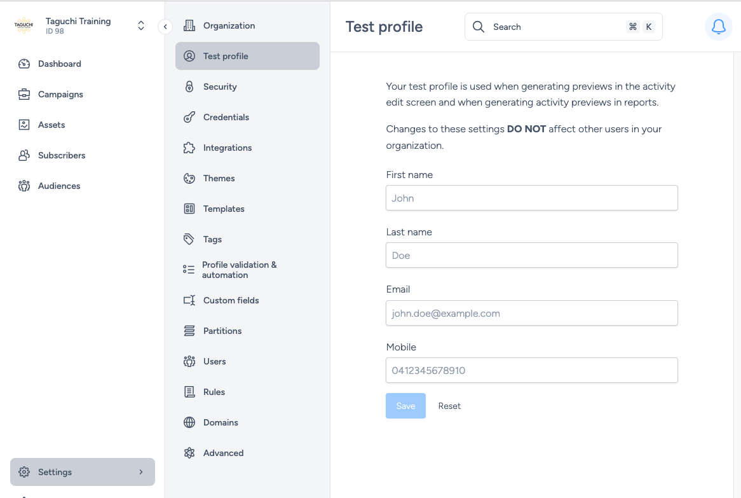Focus the Mobile number field
Viewport: 741px width, 498px height.
point(532,370)
